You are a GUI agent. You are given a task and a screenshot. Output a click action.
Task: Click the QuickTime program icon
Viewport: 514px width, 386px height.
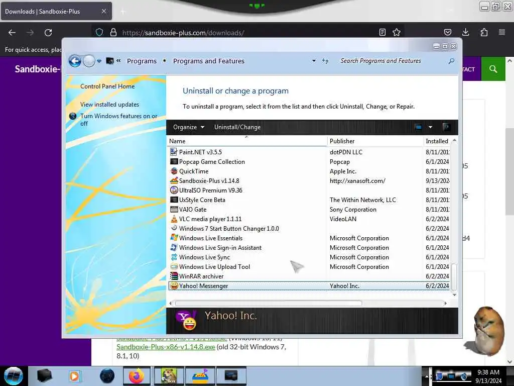click(174, 171)
